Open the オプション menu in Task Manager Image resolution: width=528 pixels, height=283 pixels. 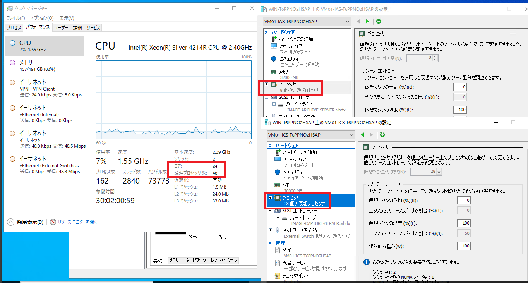(x=42, y=18)
